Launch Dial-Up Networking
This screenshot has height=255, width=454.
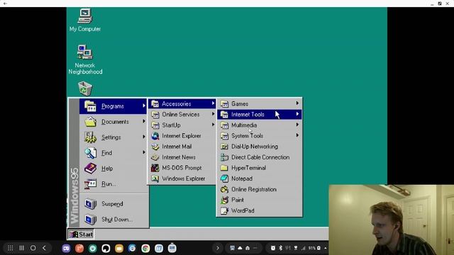coord(260,147)
